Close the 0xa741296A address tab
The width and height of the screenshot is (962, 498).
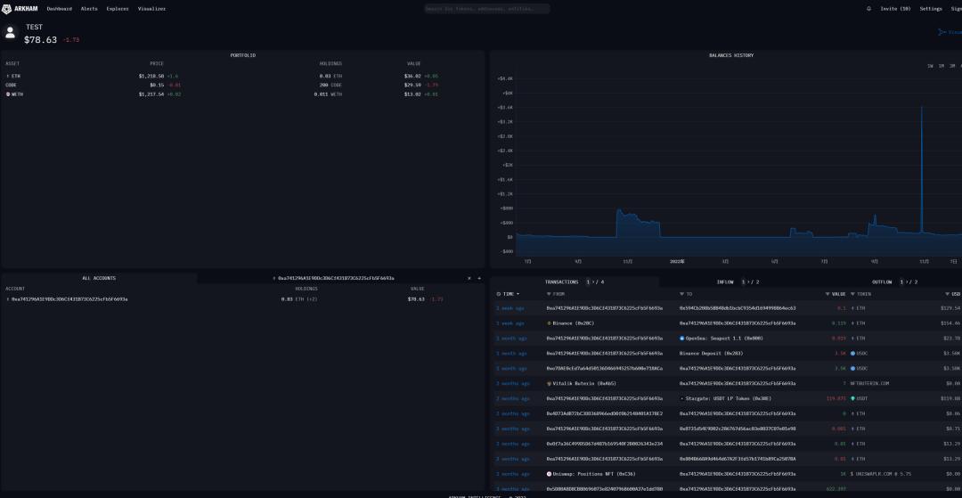tap(469, 278)
